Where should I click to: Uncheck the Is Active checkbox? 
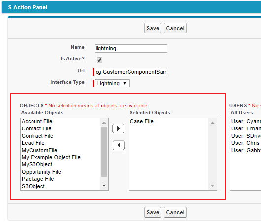[99, 60]
